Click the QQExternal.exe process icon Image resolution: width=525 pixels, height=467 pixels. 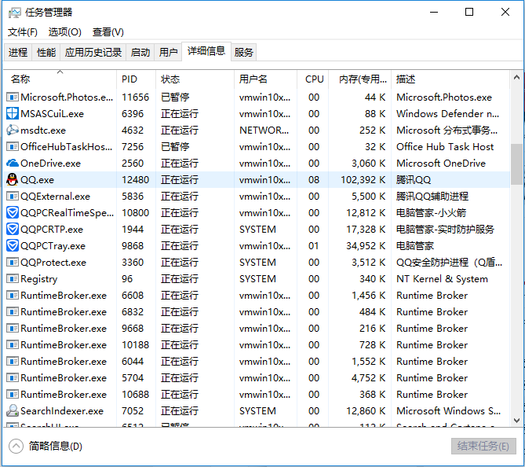click(x=13, y=197)
